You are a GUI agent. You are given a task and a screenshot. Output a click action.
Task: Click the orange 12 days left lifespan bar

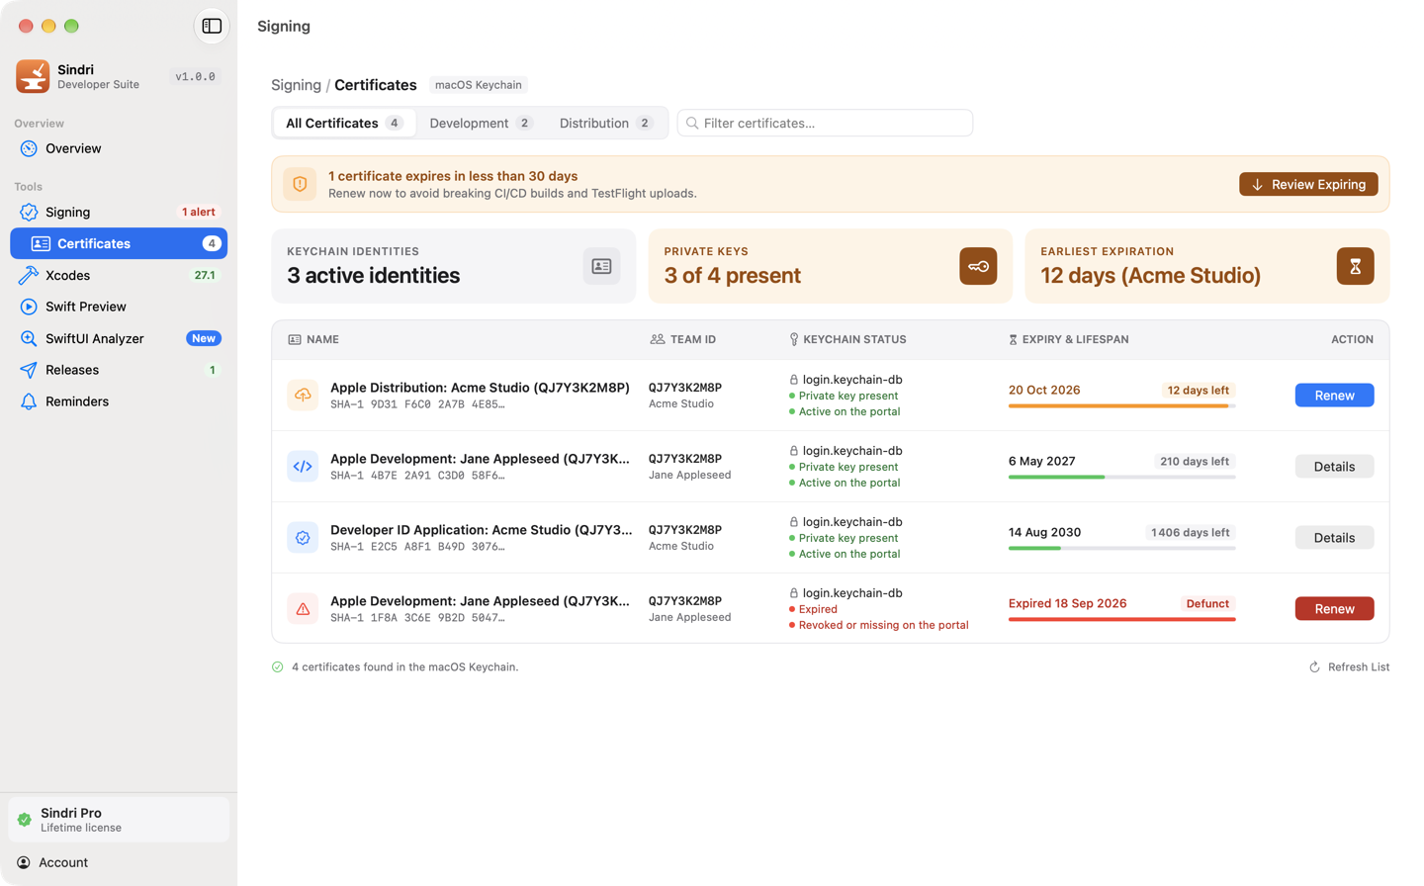[1121, 405]
